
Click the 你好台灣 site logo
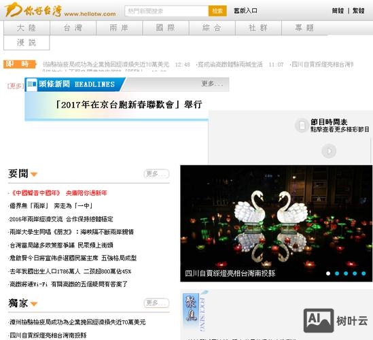point(60,10)
